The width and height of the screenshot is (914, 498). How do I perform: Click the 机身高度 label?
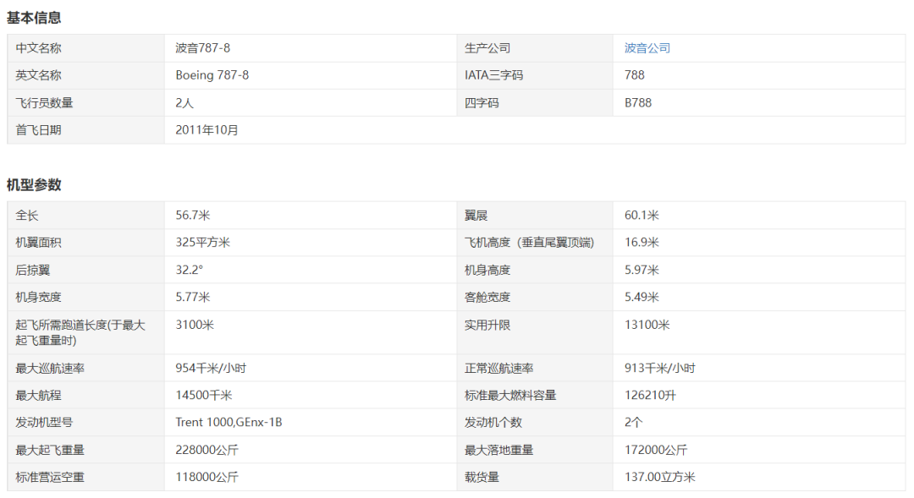point(487,271)
